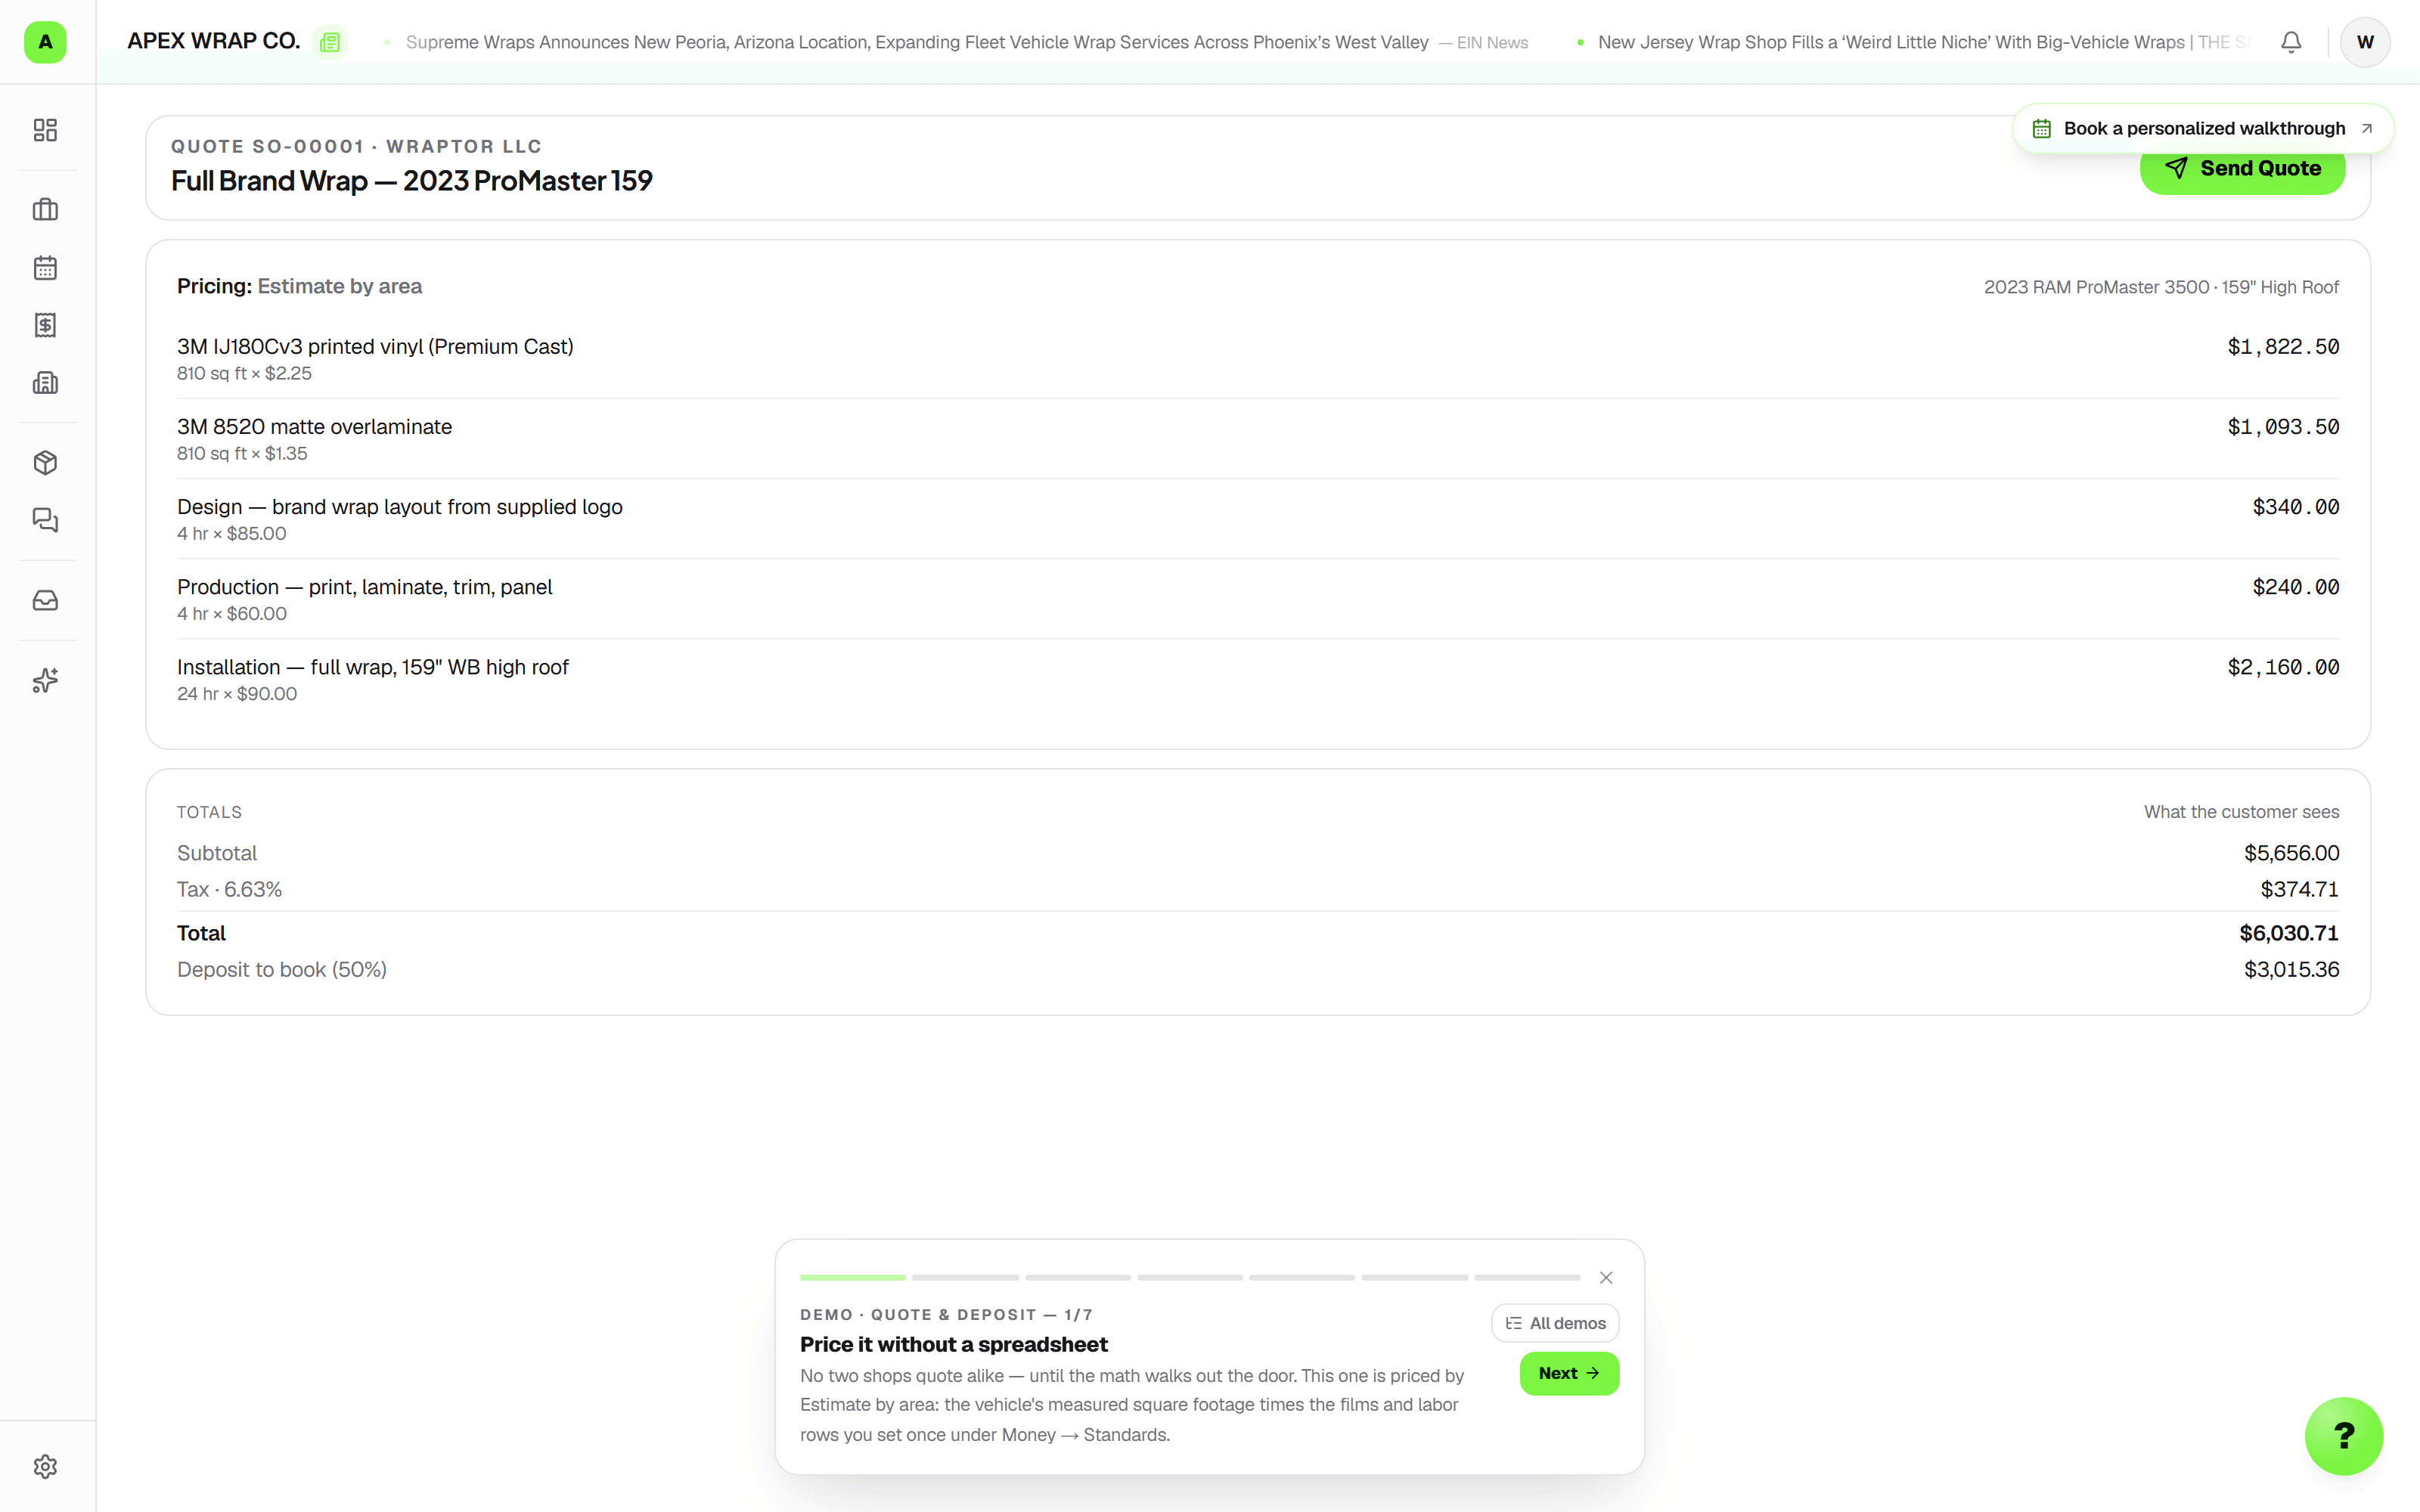Viewport: 2420px width, 1512px height.
Task: Click the Deposit to book (50%) label
Action: coord(282,969)
